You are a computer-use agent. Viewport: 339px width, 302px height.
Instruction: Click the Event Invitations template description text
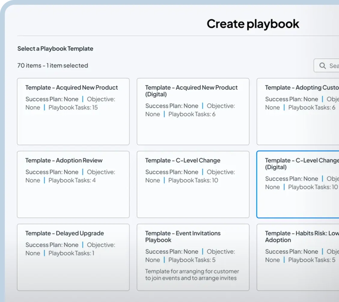click(x=192, y=275)
